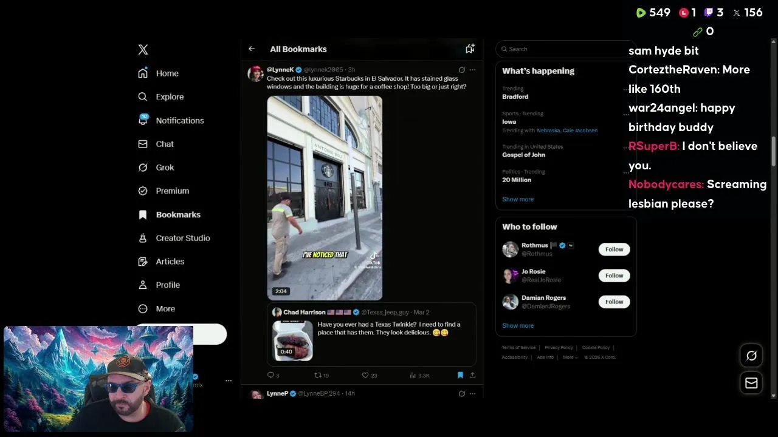Click the LynneP username

coord(277,393)
